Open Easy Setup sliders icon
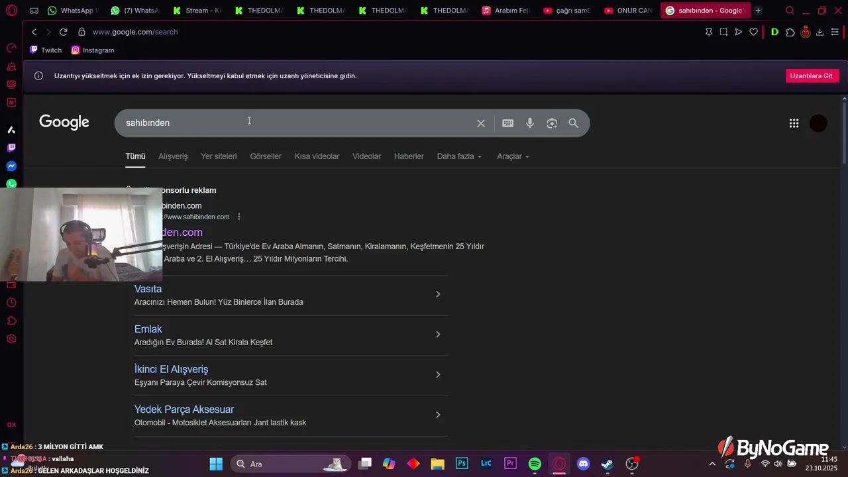The height and width of the screenshot is (477, 848). [x=835, y=32]
